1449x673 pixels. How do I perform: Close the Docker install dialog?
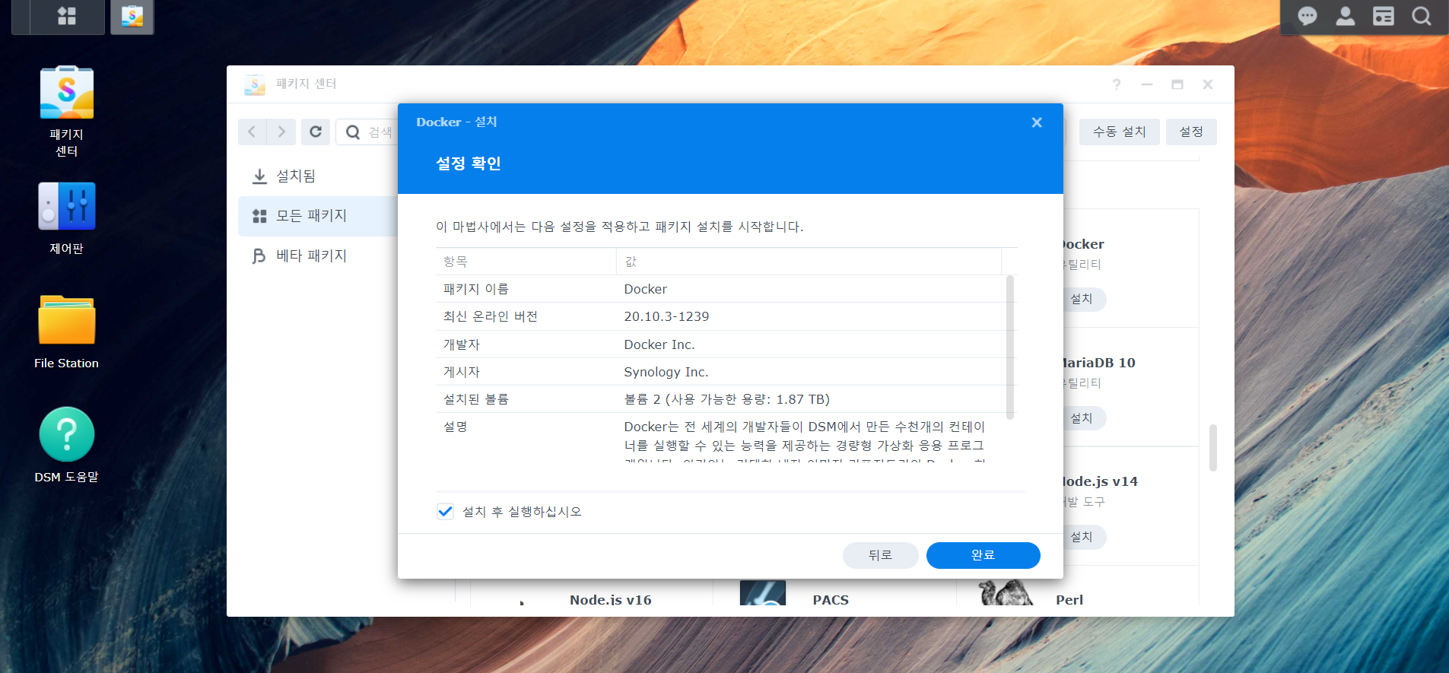coord(1037,122)
